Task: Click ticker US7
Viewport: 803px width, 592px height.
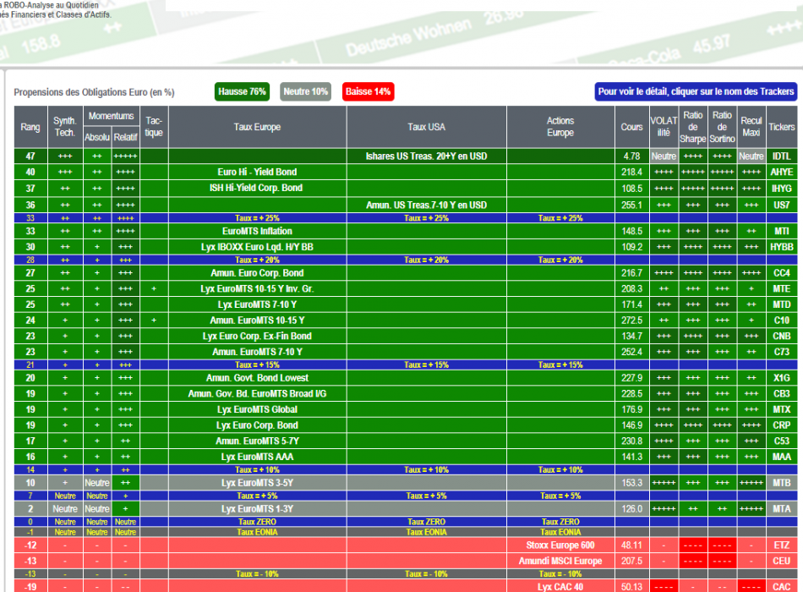Action: tap(782, 205)
